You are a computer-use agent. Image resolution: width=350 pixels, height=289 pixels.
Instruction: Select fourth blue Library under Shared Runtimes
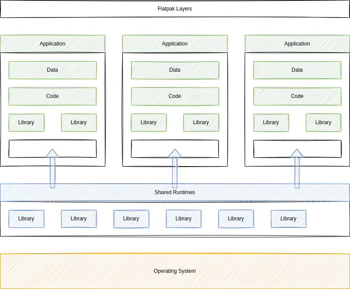pyautogui.click(x=184, y=219)
